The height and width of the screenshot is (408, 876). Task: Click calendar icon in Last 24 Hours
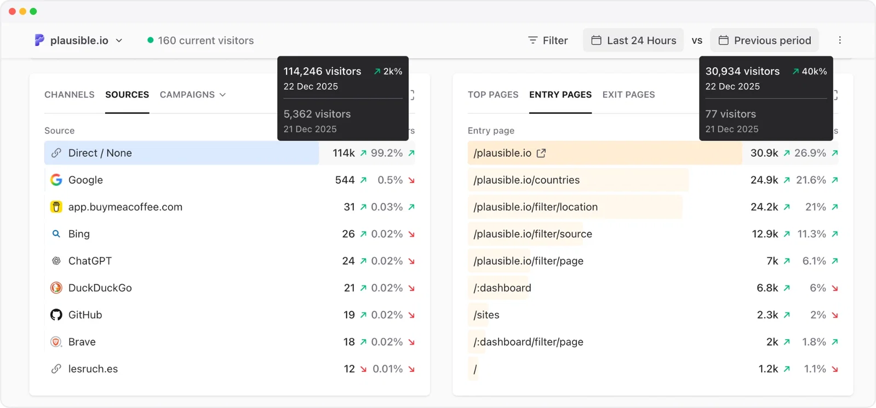click(x=597, y=40)
